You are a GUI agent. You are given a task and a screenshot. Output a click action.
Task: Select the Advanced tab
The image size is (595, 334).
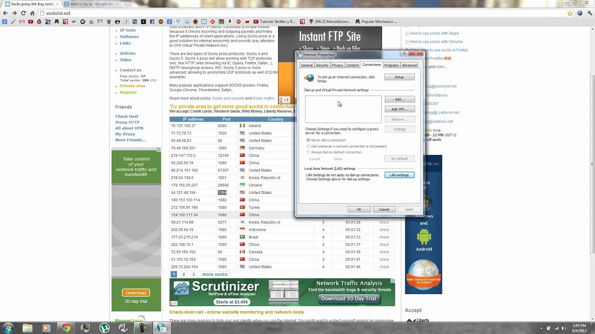coord(410,65)
